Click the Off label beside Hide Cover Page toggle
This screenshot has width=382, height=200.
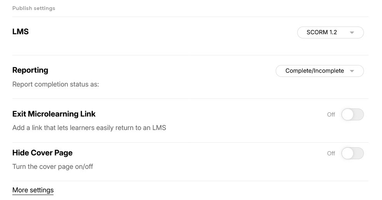tap(331, 153)
